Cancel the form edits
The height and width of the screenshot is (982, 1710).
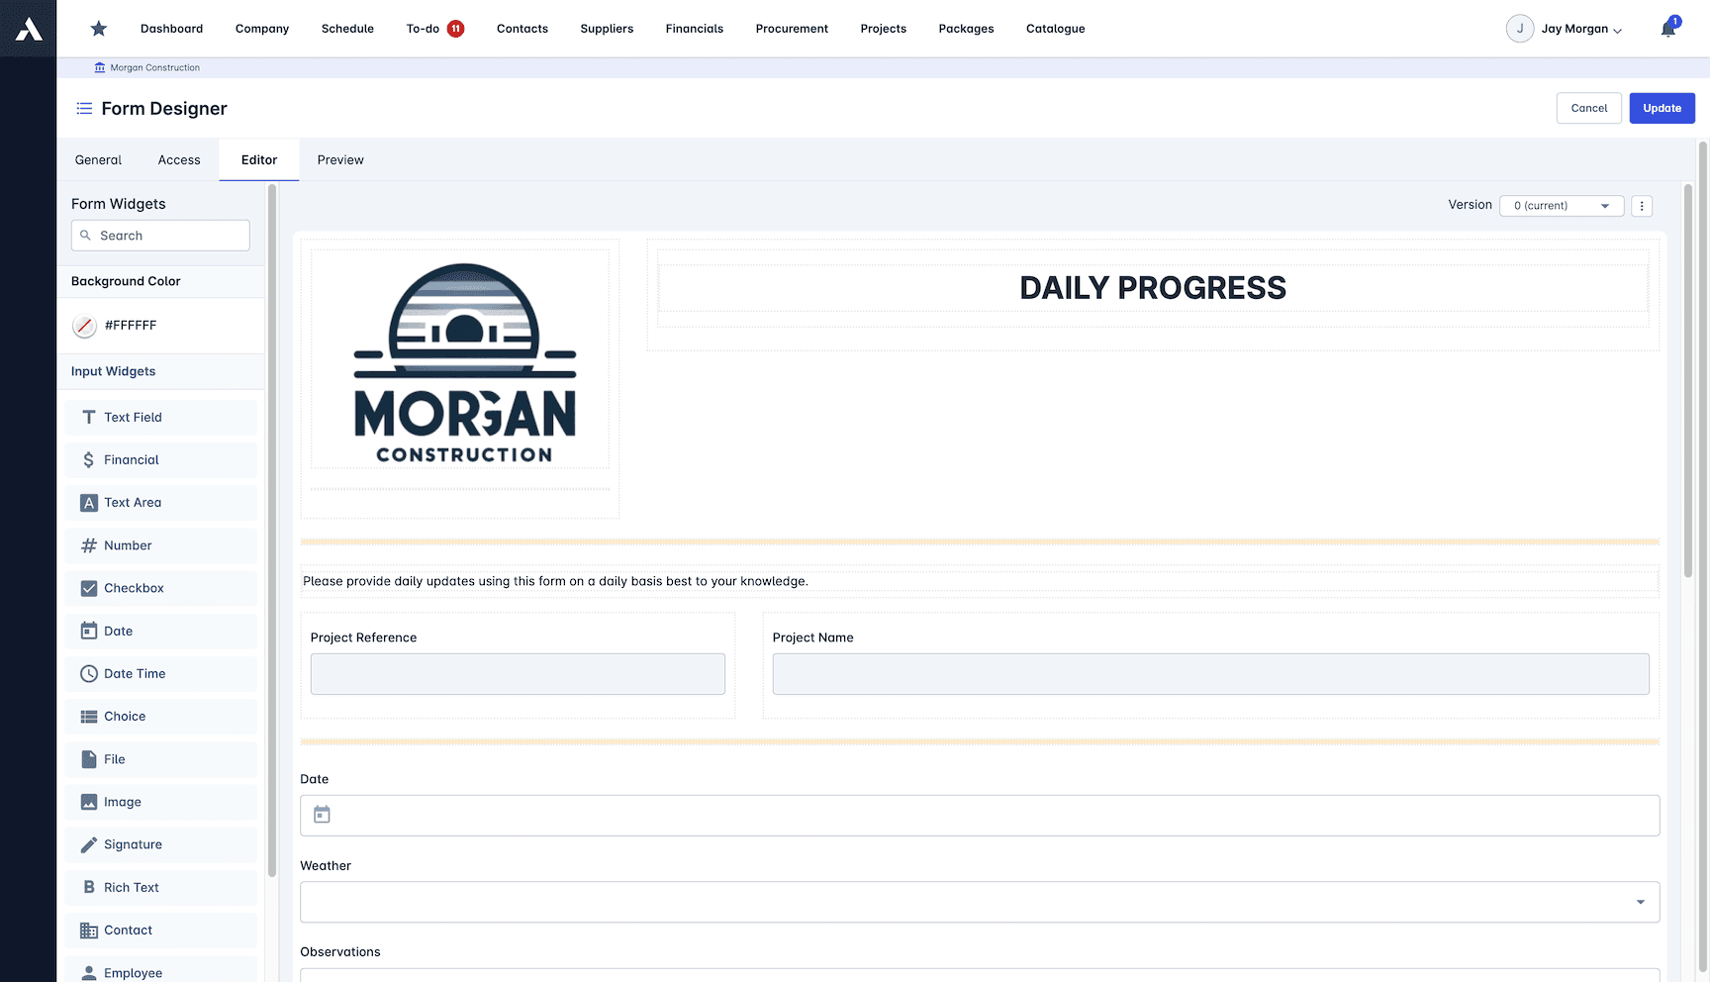(x=1588, y=108)
